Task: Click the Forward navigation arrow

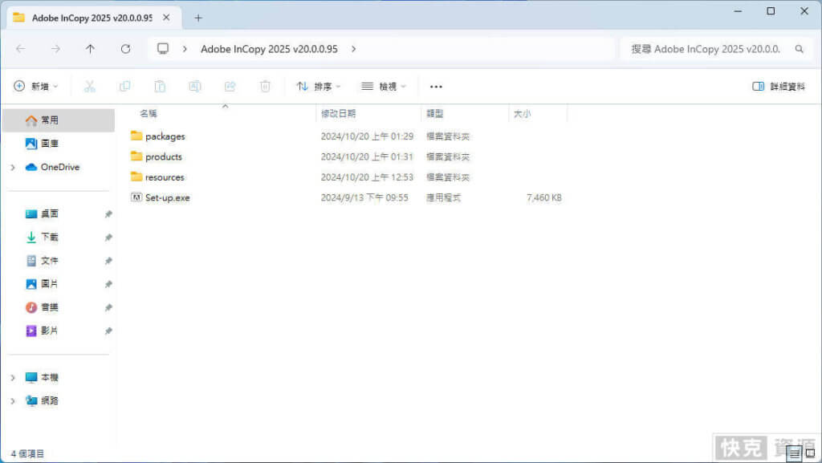Action: click(55, 49)
